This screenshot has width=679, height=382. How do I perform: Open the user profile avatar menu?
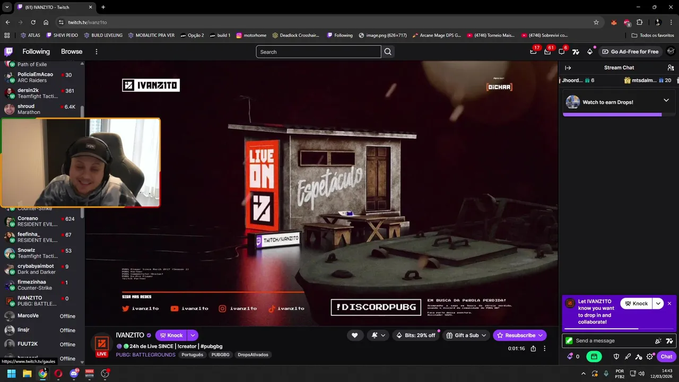[x=671, y=51]
